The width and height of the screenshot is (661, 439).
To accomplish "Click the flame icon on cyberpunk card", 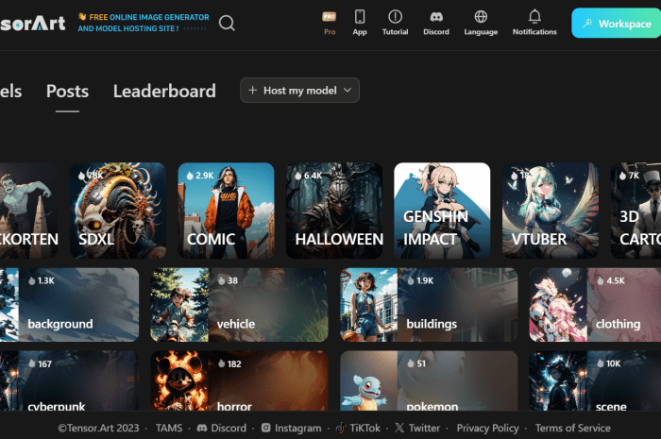I will pyautogui.click(x=31, y=363).
